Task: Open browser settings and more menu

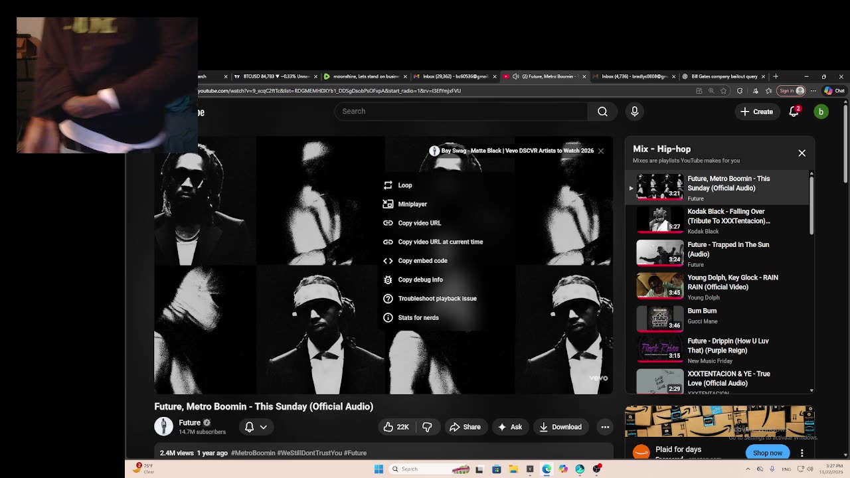Action: [813, 91]
